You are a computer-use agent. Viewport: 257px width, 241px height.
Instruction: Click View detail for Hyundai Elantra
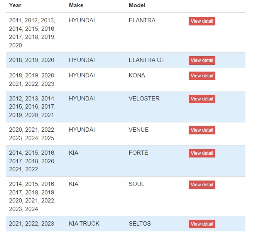202,21
